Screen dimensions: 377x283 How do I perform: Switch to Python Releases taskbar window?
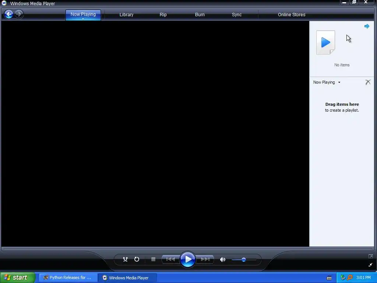tap(68, 277)
